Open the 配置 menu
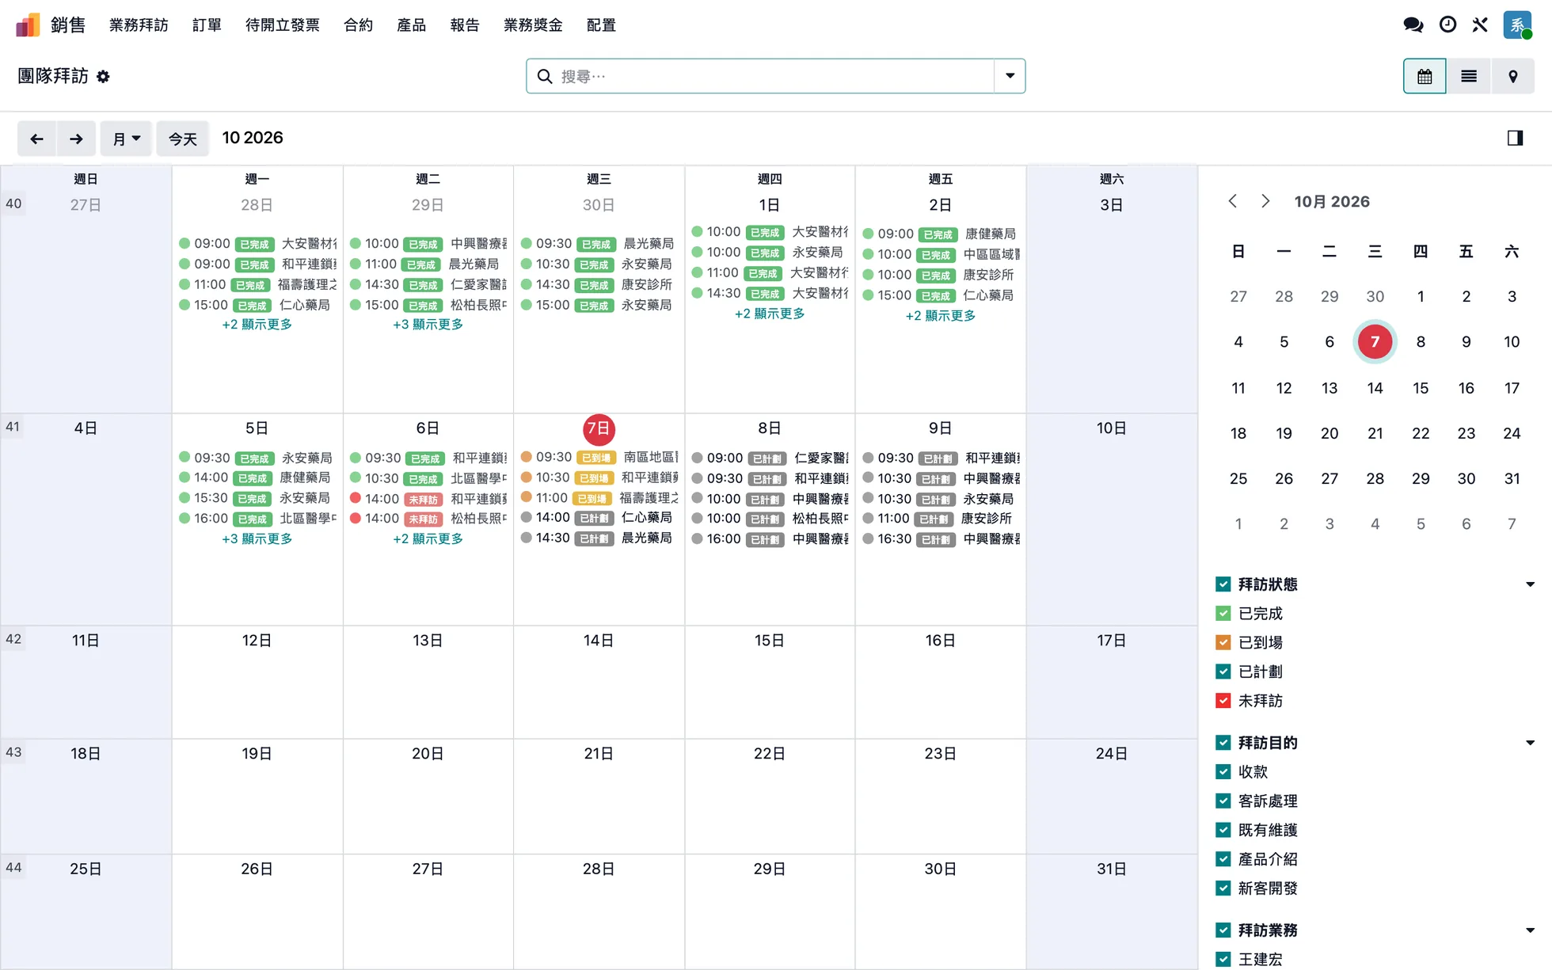 (601, 25)
